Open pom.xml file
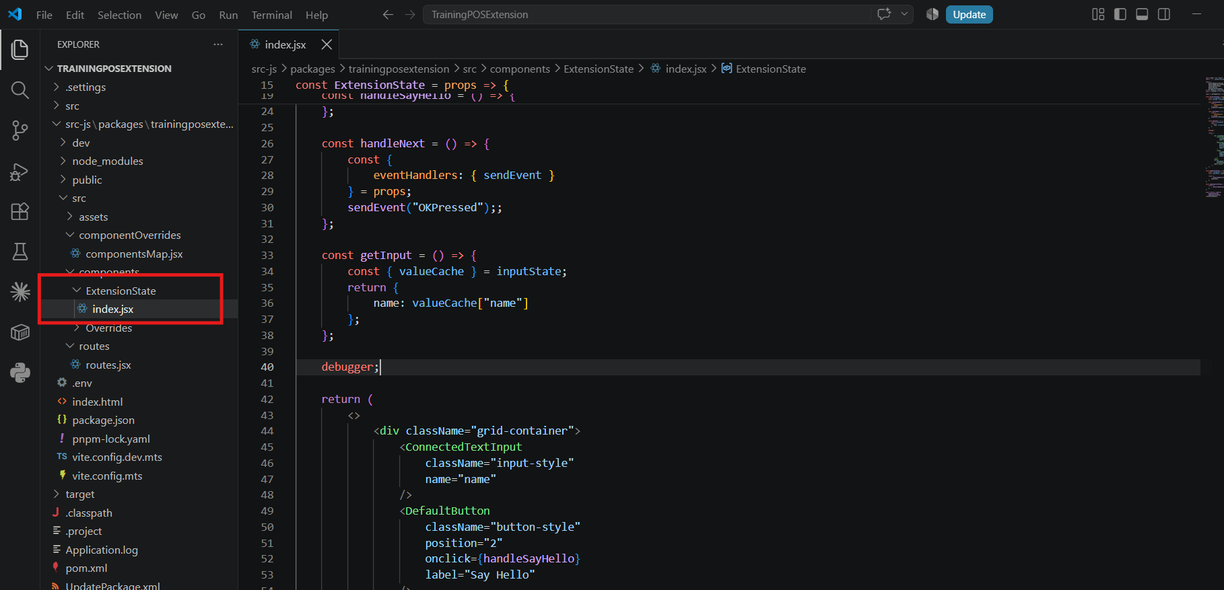Viewport: 1224px width, 590px height. 139,568
